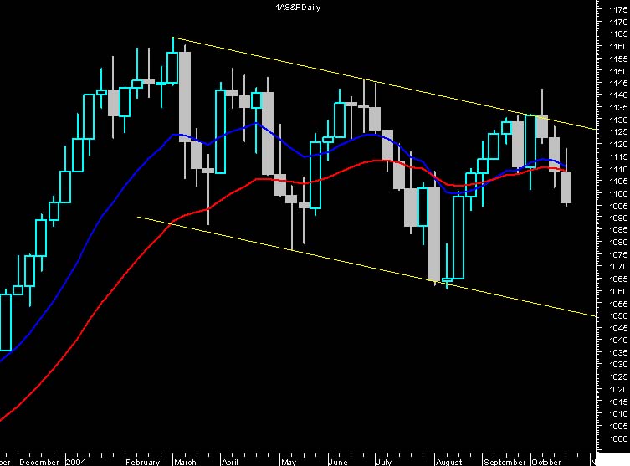Click the 1000 price axis label

(618, 438)
